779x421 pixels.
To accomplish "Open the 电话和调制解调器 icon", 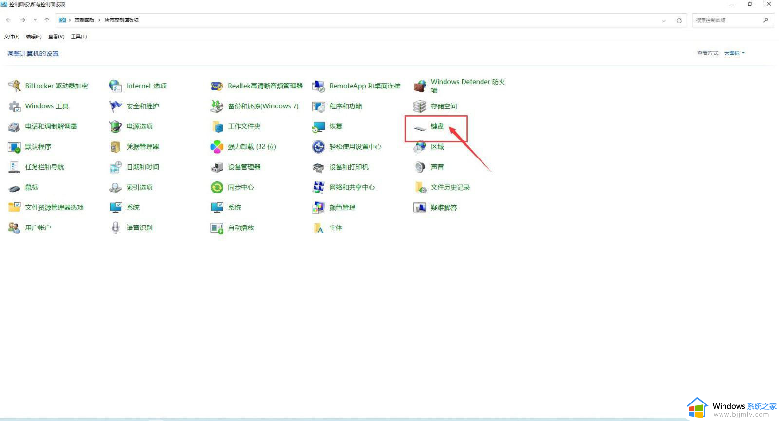I will [15, 127].
